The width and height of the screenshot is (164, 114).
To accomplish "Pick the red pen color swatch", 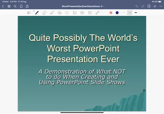I will click(x=111, y=13).
